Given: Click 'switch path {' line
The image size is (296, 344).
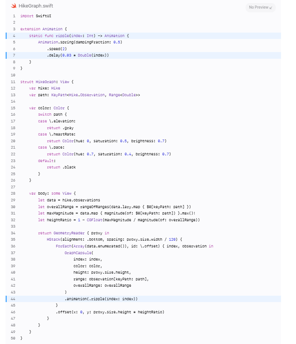Looking at the screenshot, I should pyautogui.click(x=52, y=115).
